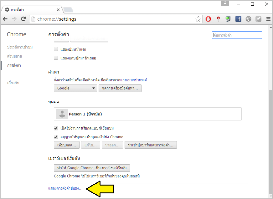273x199 pixels.
Task: Open the Chrome hamburger menu
Action: [x=268, y=19]
